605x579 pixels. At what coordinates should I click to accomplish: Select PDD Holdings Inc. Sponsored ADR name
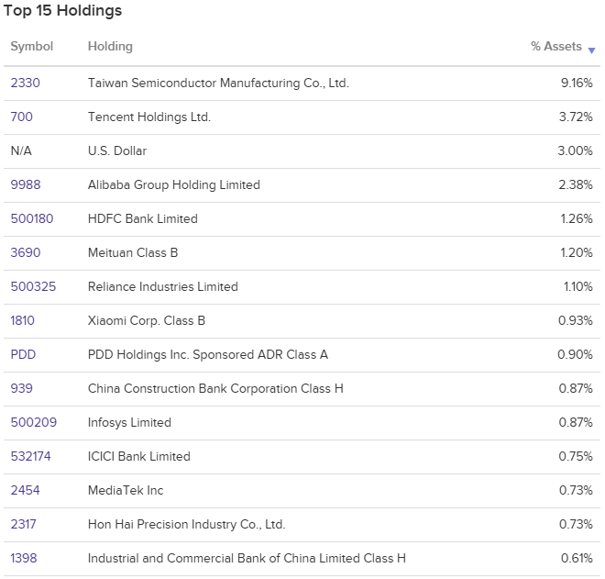208,354
